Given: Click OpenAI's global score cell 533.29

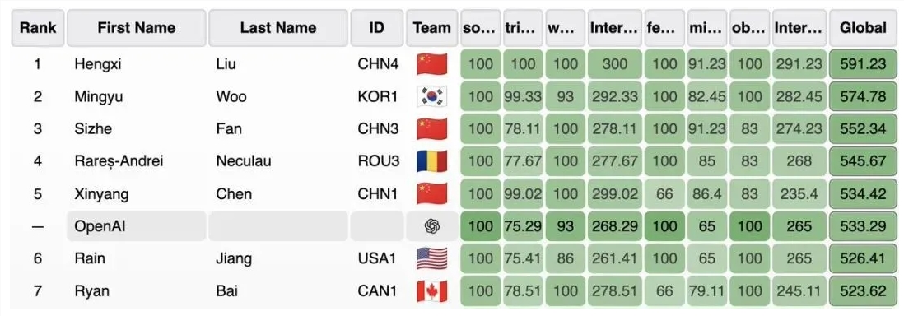Looking at the screenshot, I should (x=863, y=226).
